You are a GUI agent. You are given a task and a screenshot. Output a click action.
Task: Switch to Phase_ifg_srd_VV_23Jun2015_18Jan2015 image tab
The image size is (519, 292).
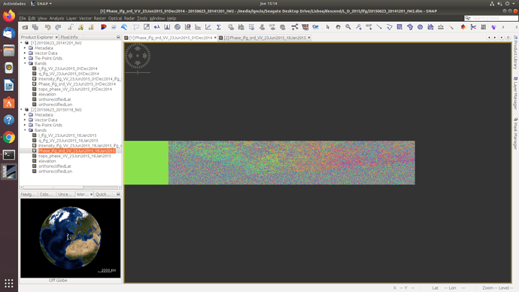tap(265, 38)
